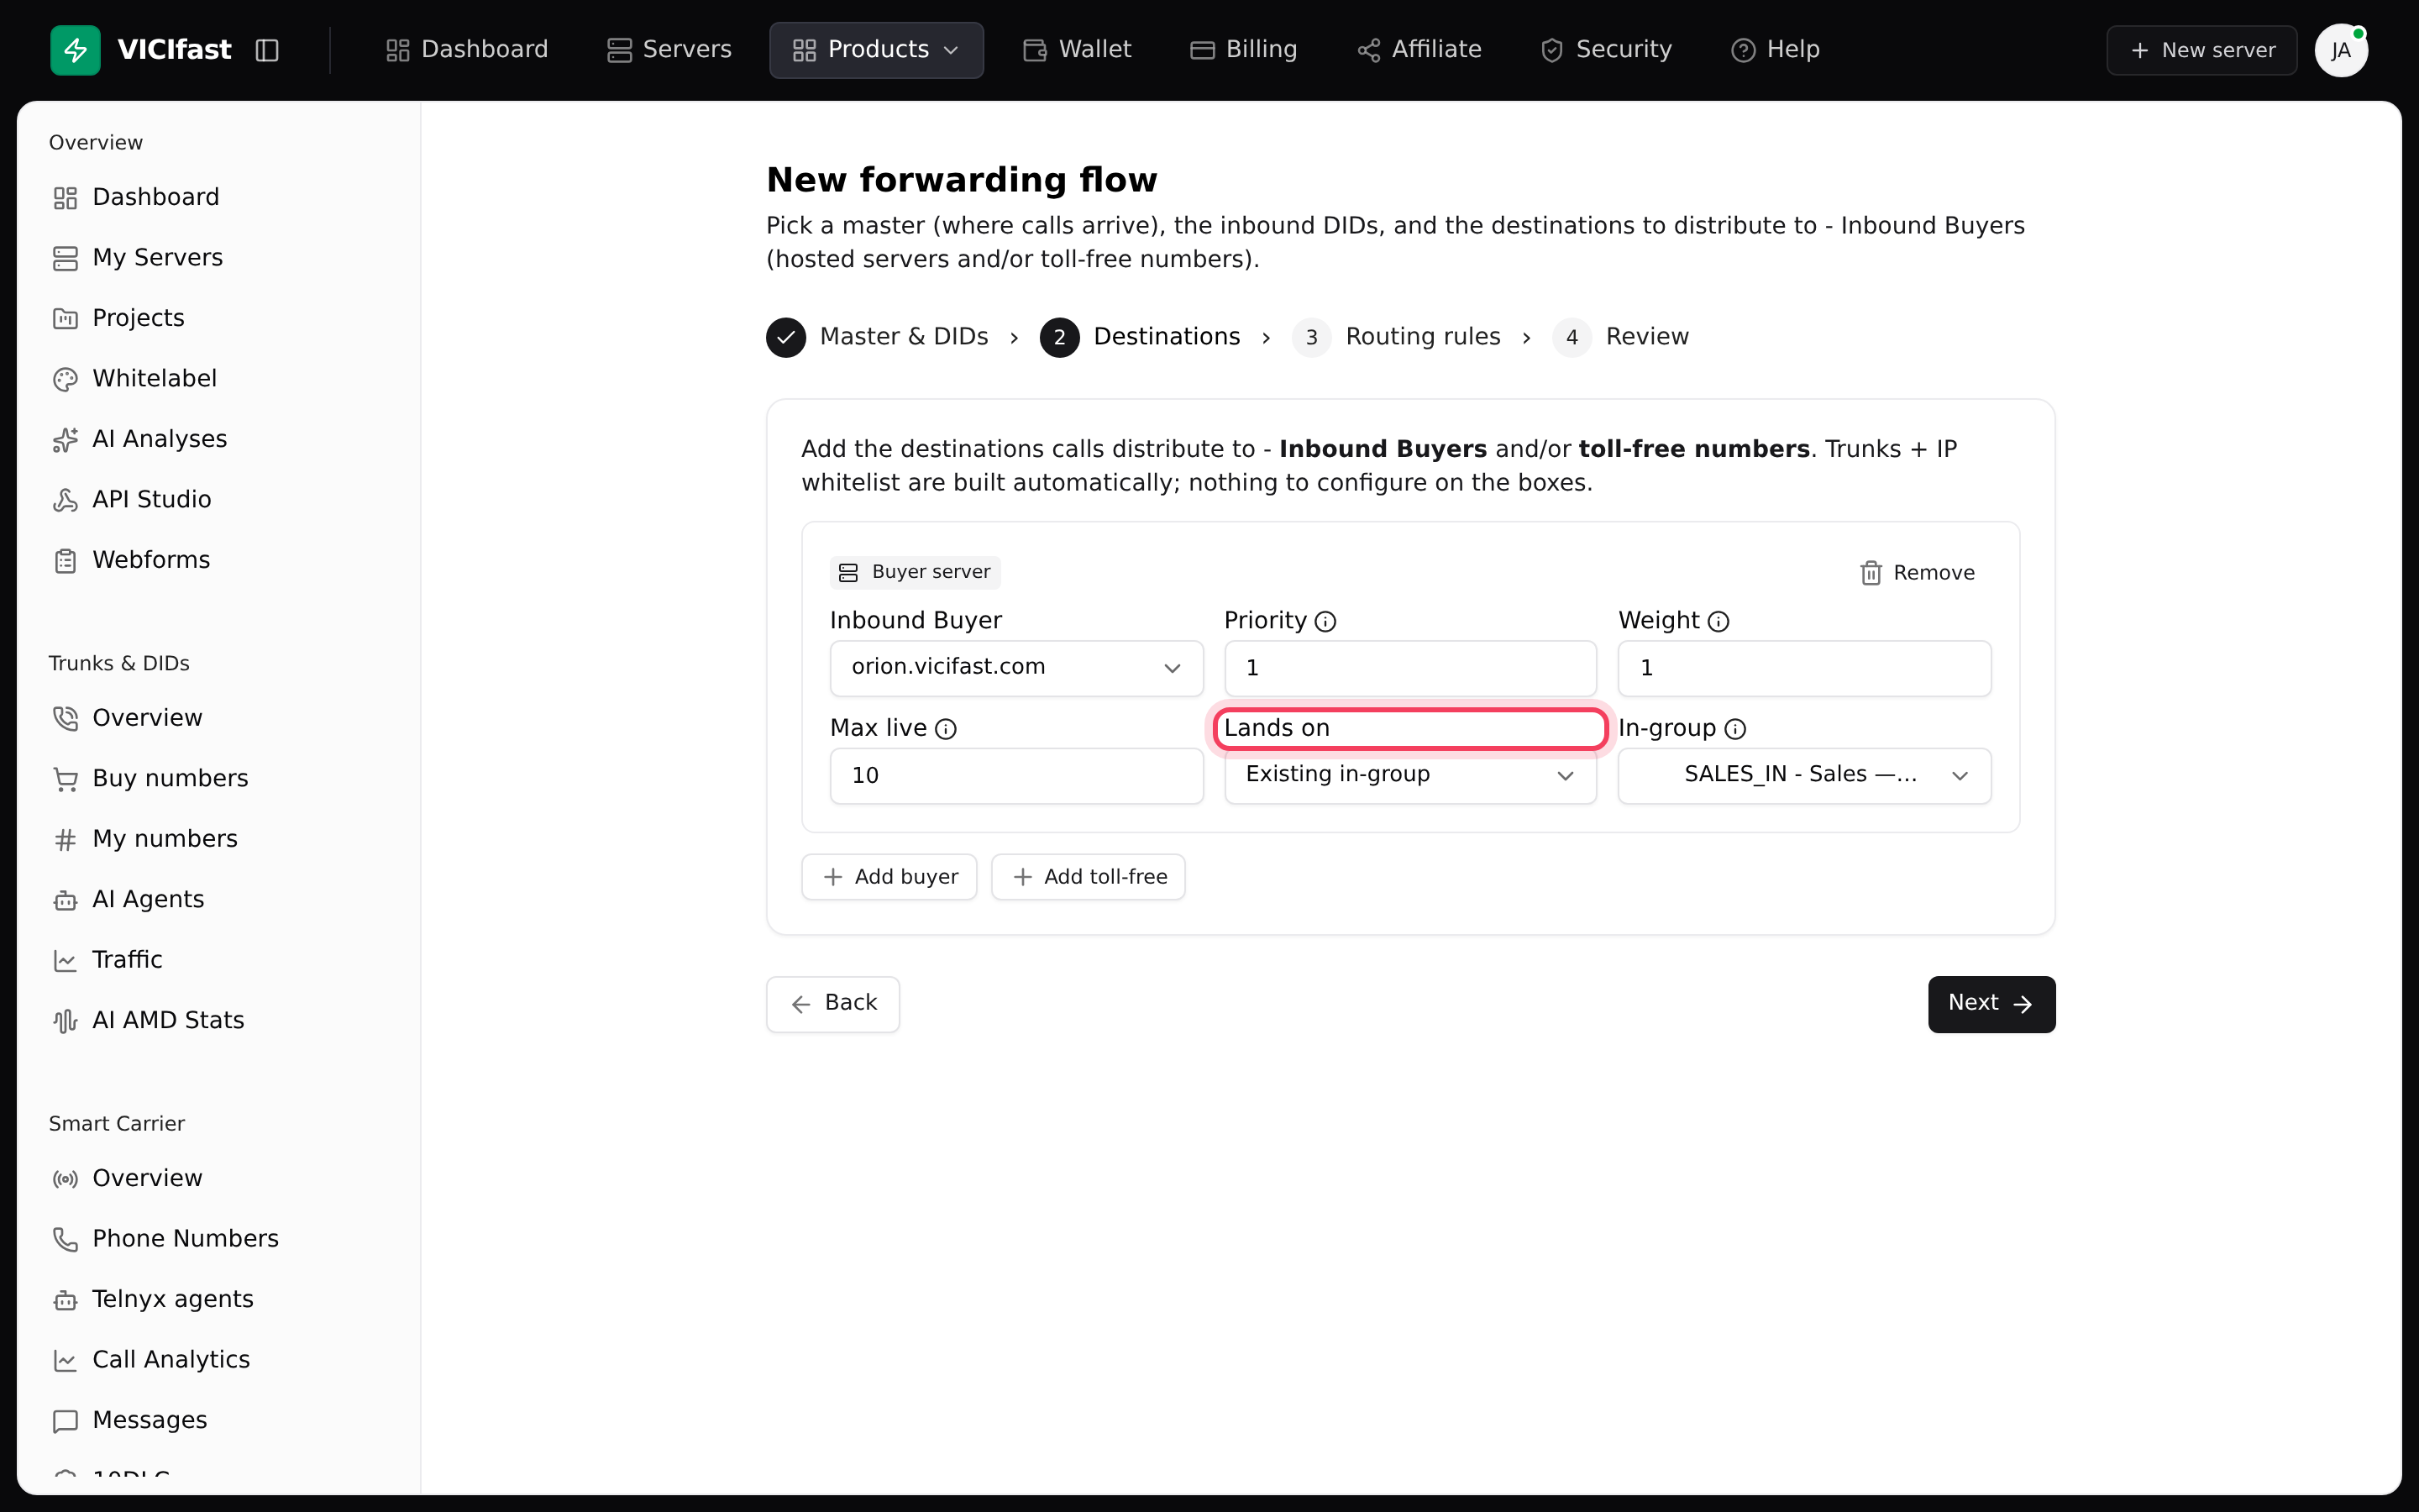This screenshot has height=1512, width=2419.
Task: Open Help in top navigation
Action: coord(1776,50)
